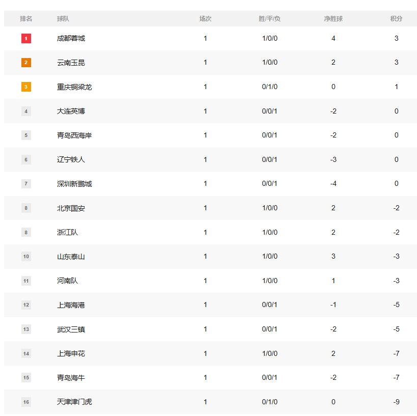417x416 pixels.
Task: Open team 云南玉昆
Action: (71, 63)
